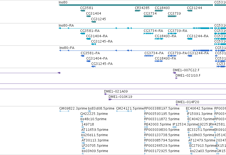Select the bs03h09.5prime EST

click(83, 154)
